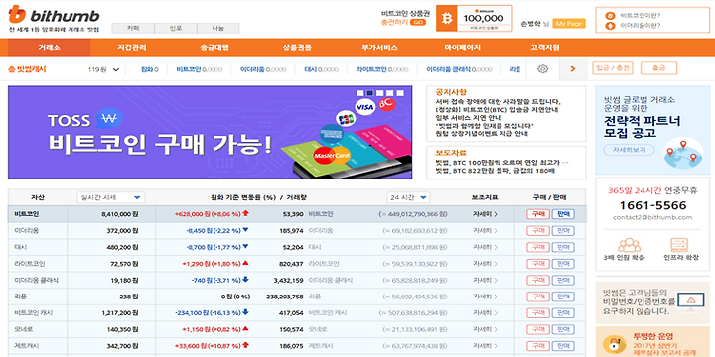Select the second banner slide indicator

pos(369,93)
